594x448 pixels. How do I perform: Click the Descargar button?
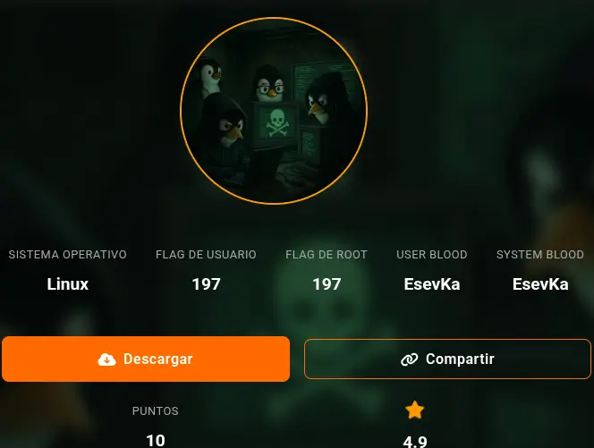click(x=146, y=359)
